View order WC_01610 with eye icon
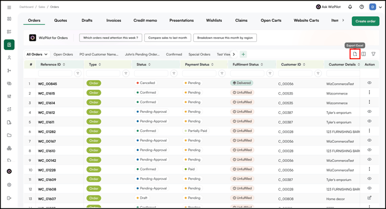386x209 pixels. point(369,150)
